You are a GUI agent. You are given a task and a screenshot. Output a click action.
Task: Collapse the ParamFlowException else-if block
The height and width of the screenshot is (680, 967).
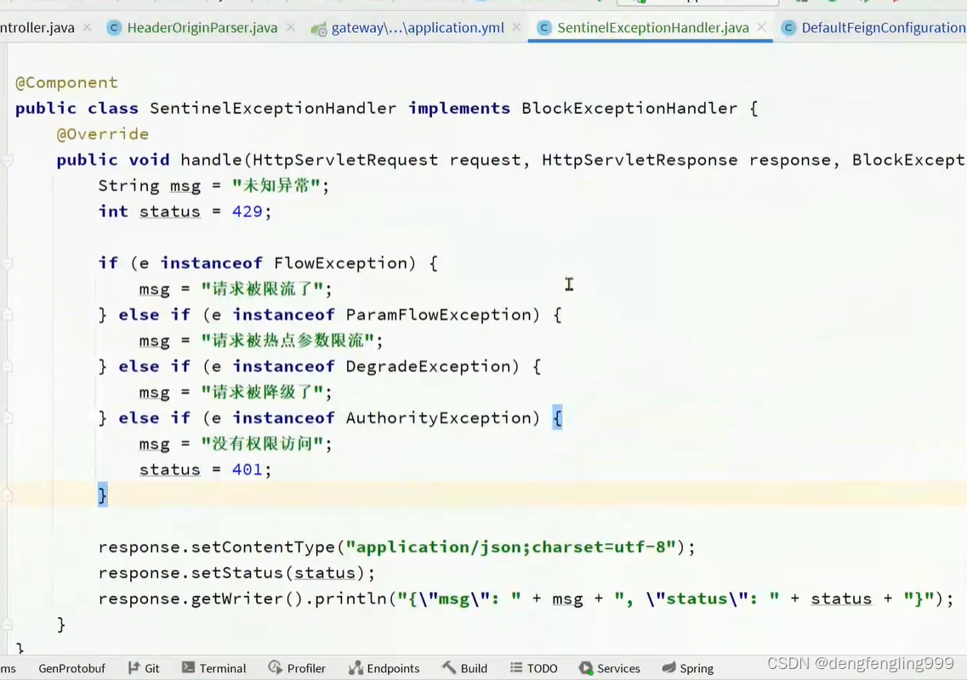pyautogui.click(x=8, y=315)
